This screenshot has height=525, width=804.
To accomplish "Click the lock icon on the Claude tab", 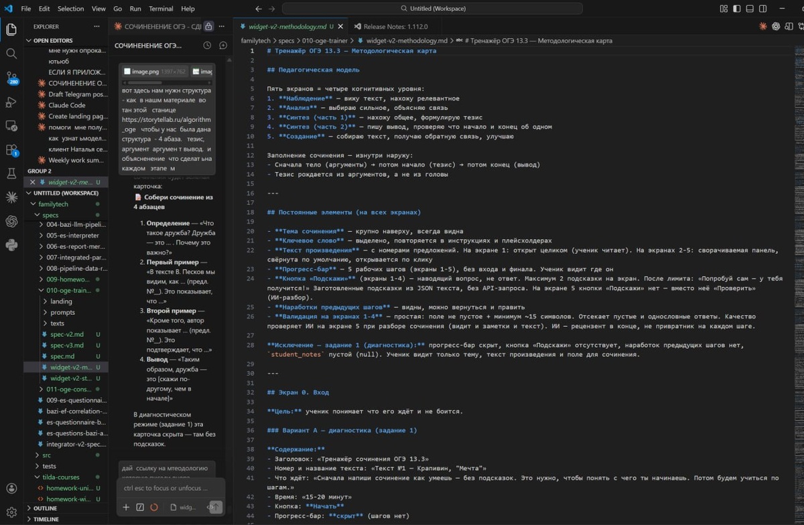I will tap(208, 27).
